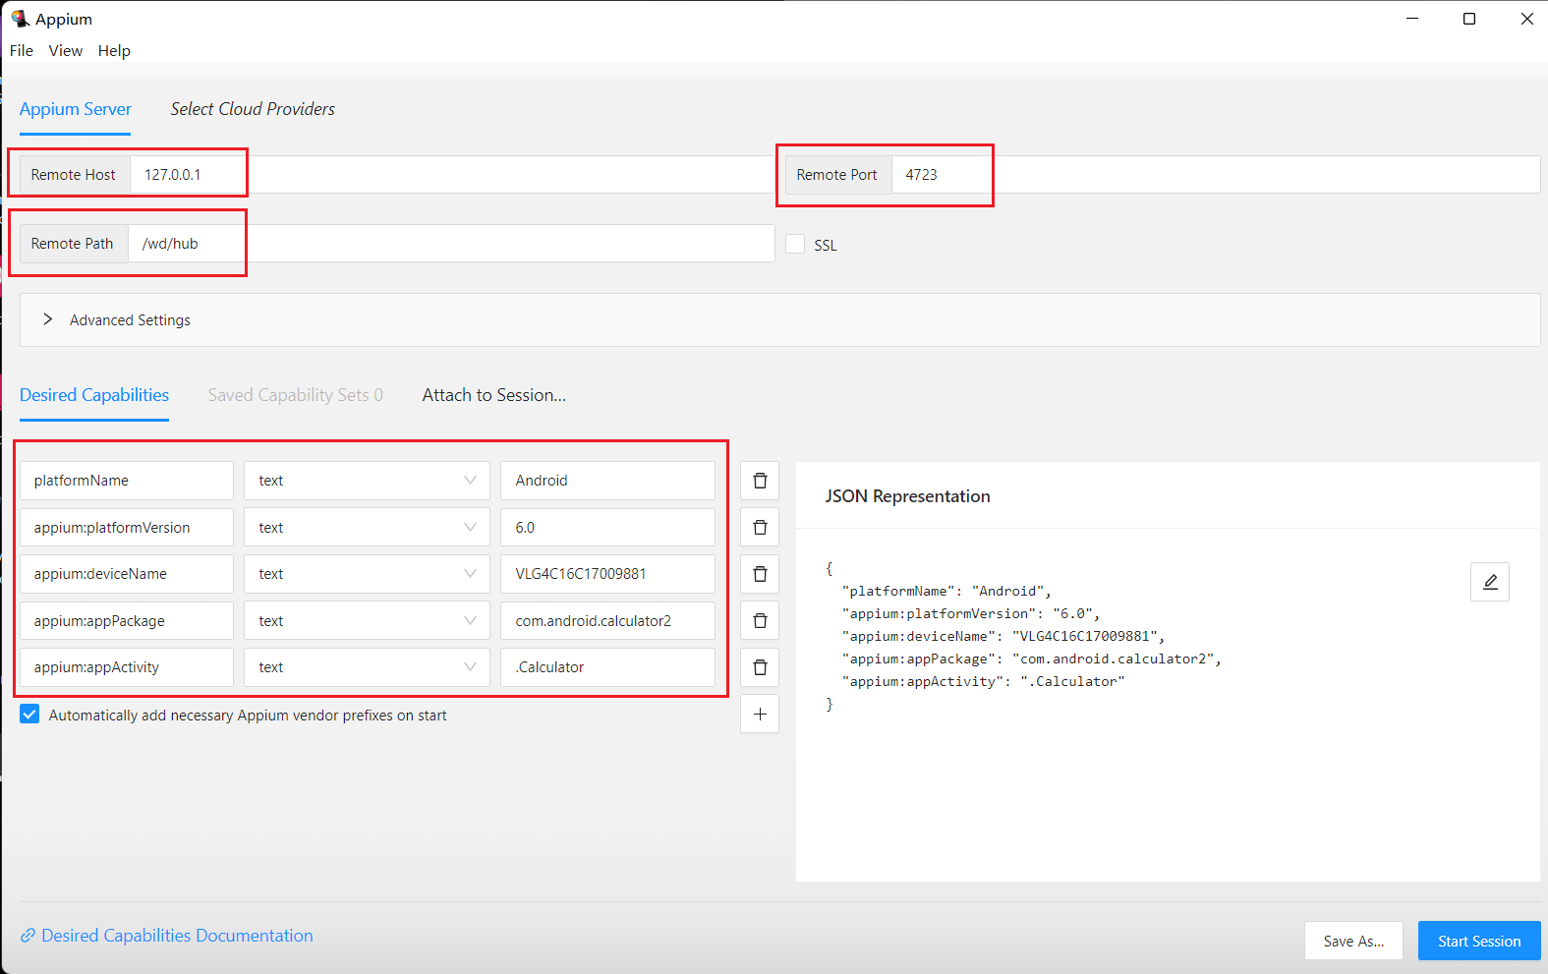This screenshot has height=974, width=1548.
Task: Click the "appium:platformVersion" line in JSON
Action: (x=971, y=613)
